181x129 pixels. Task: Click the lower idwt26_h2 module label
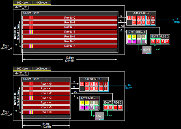(21, 73)
